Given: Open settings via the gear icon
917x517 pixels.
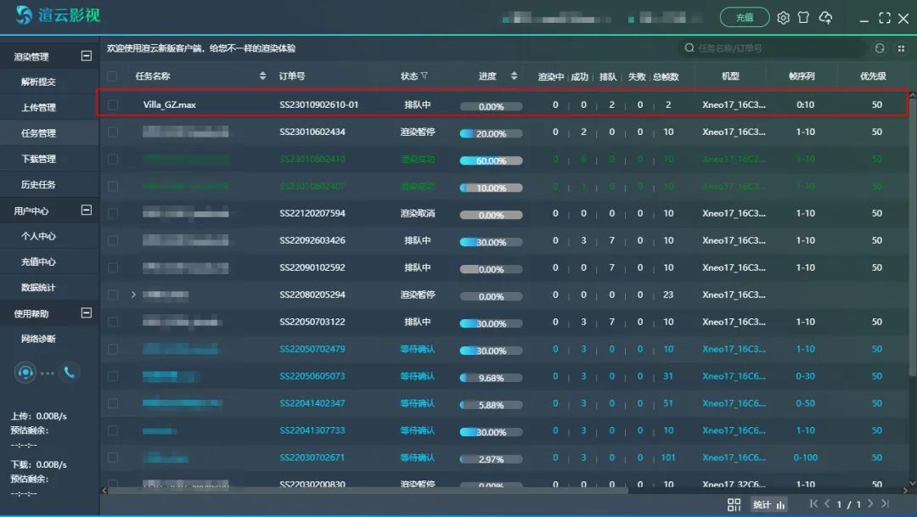Looking at the screenshot, I should (783, 18).
